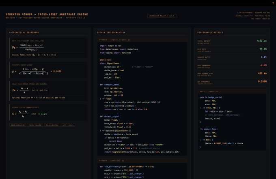Click the Cov over Var beta formula
276x179 pixels.
click(x=28, y=47)
